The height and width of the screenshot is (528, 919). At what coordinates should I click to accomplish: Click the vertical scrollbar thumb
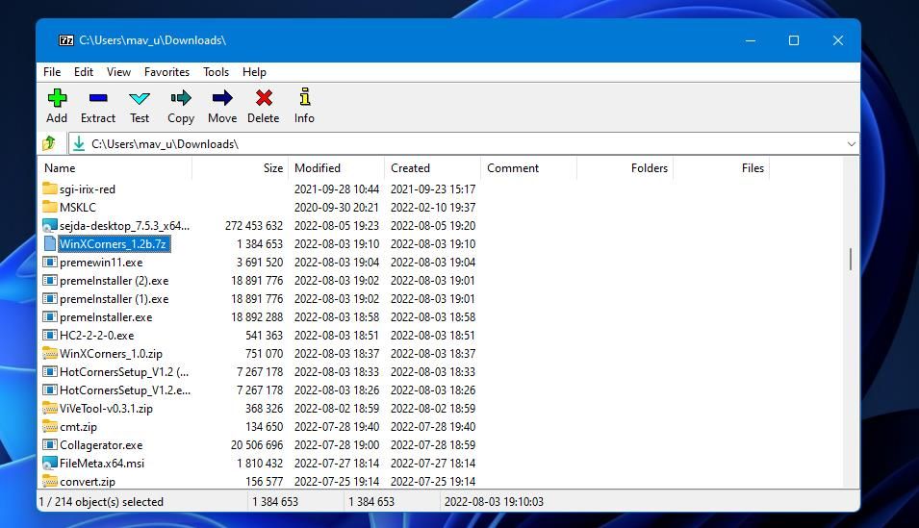[851, 259]
